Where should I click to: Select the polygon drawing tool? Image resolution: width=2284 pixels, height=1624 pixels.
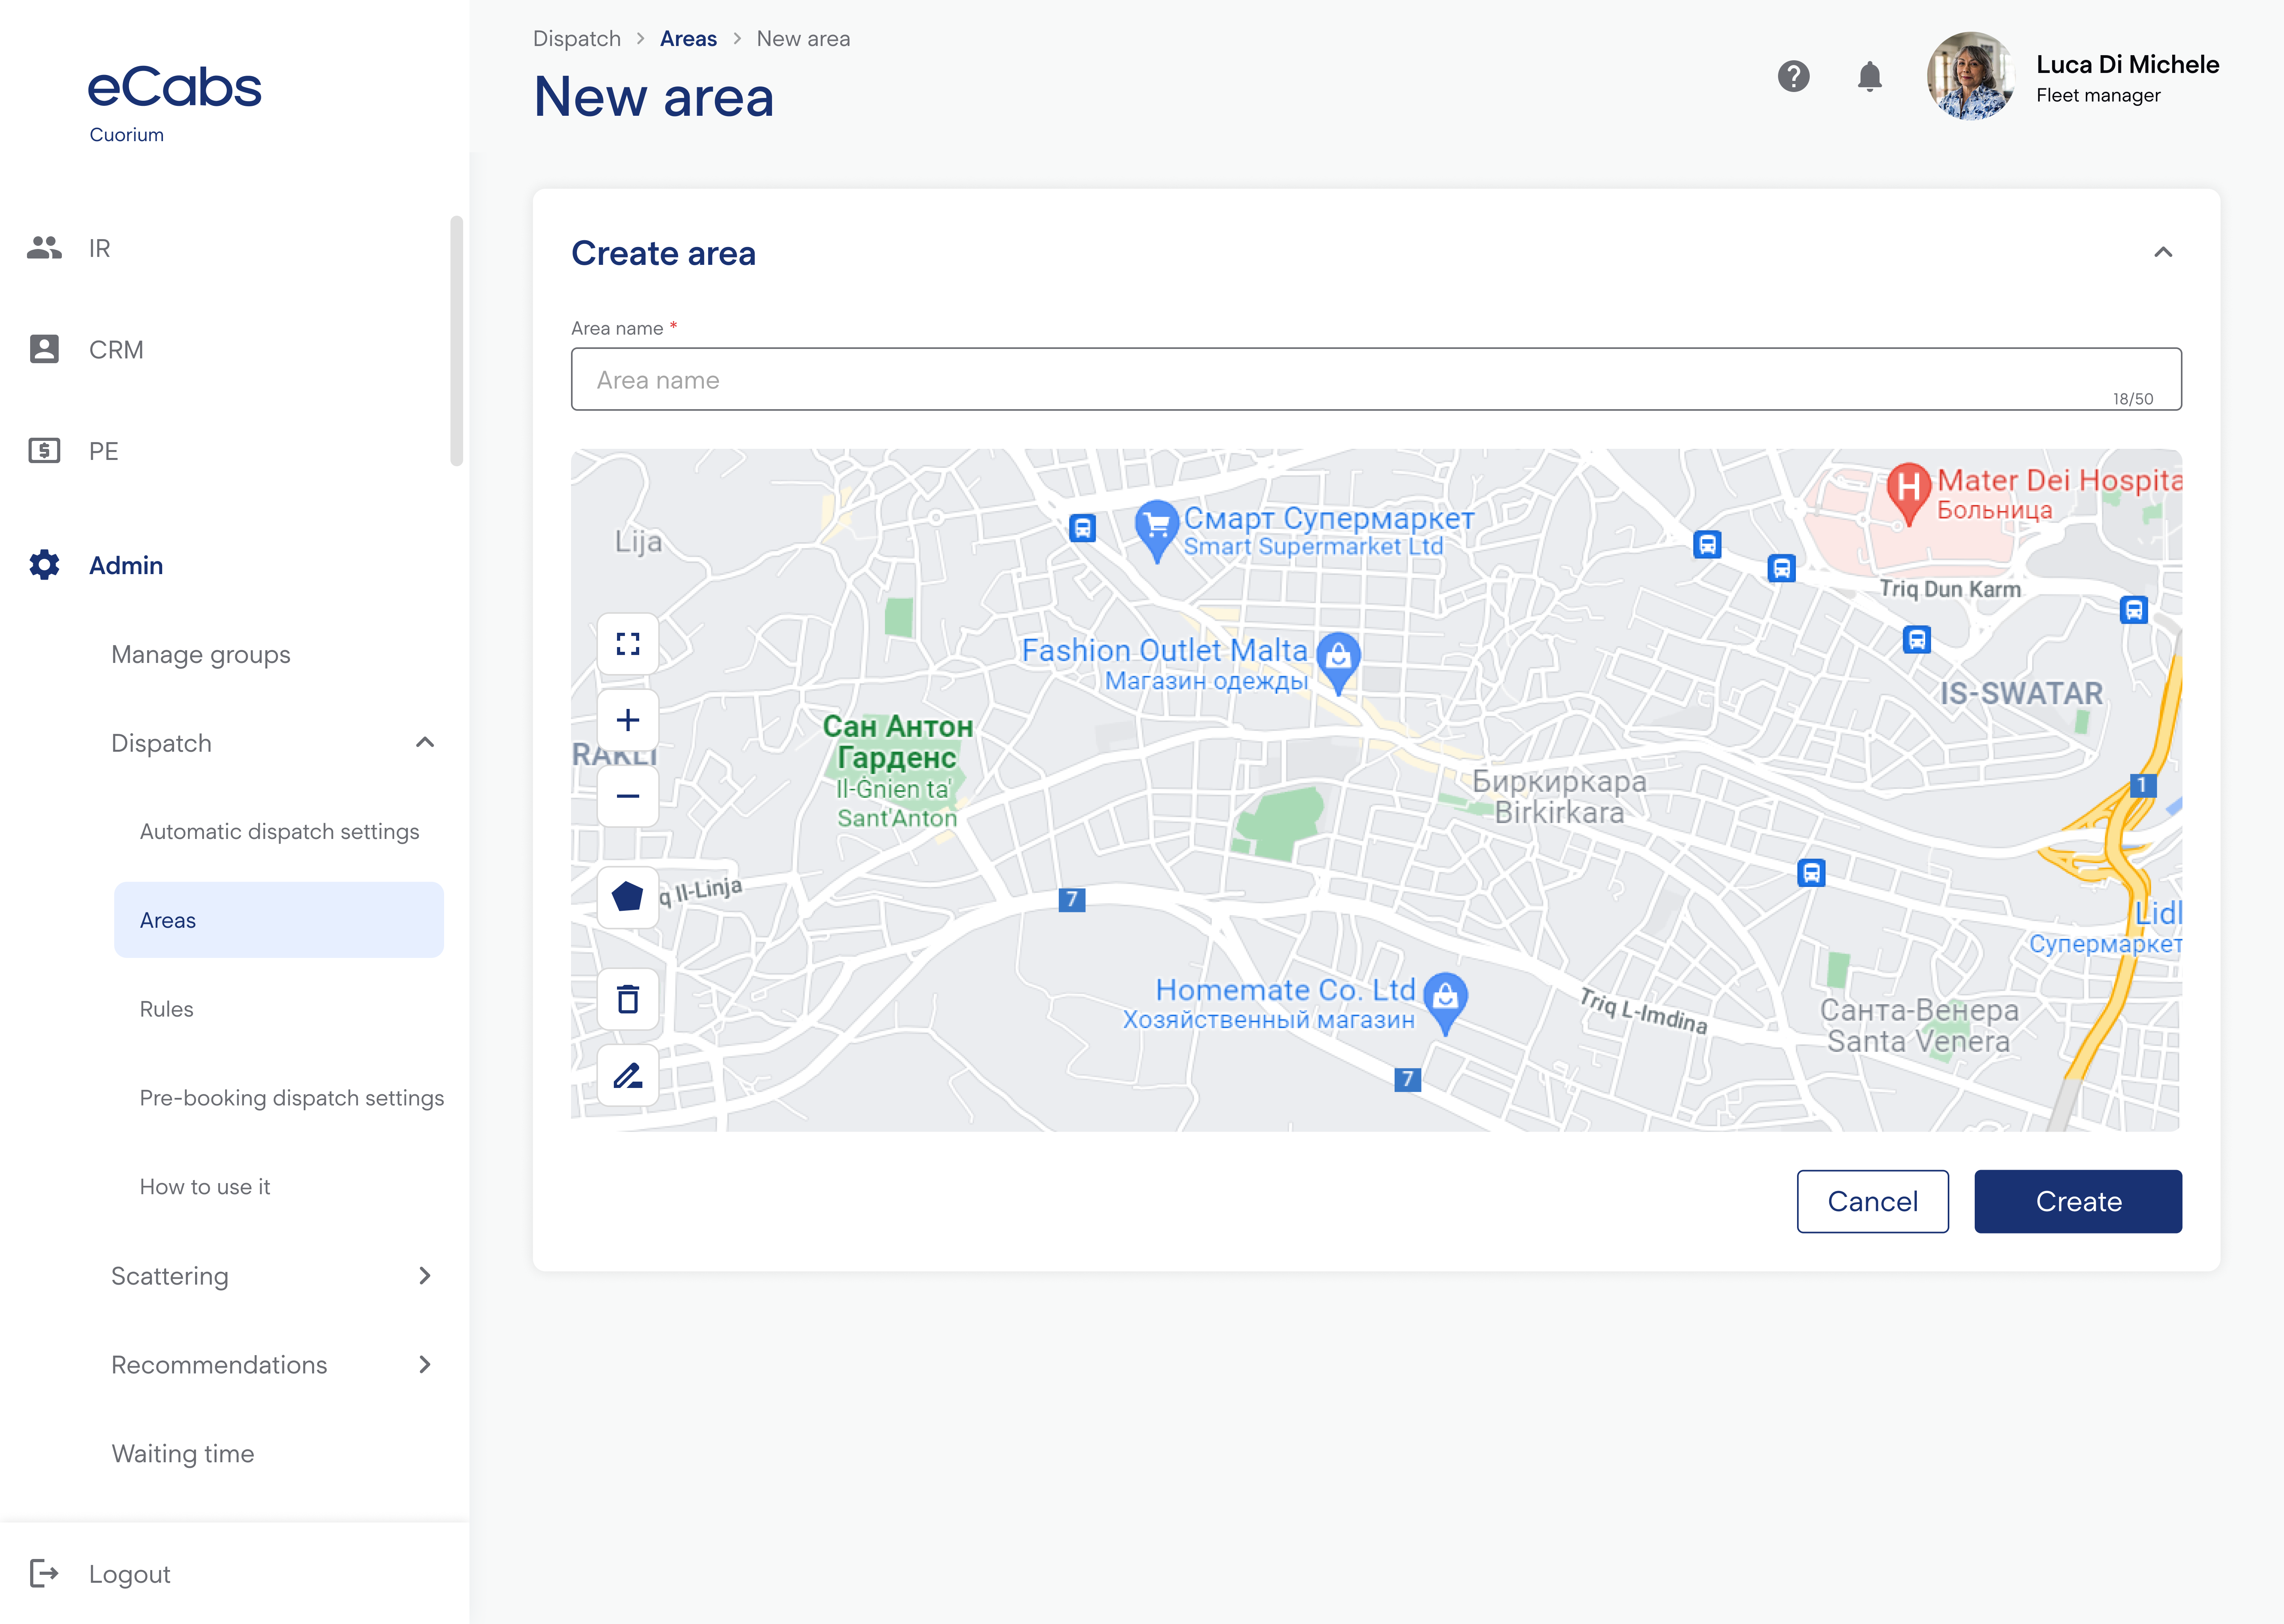click(x=628, y=896)
